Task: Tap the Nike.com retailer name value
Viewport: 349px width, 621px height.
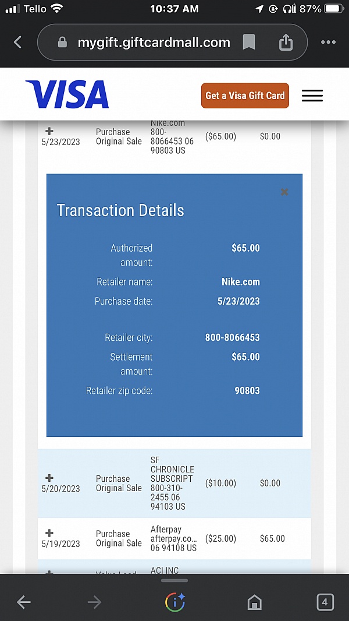Action: tap(241, 282)
